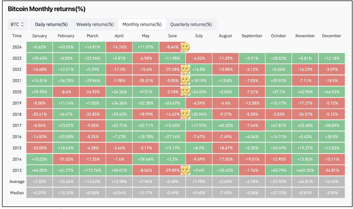Viewport: 353px width, 209px height.
Task: Click the +52.38% cell for May 2019
Action: click(x=146, y=103)
